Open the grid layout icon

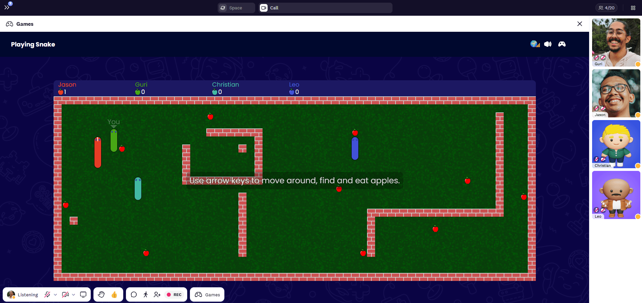[x=633, y=8]
